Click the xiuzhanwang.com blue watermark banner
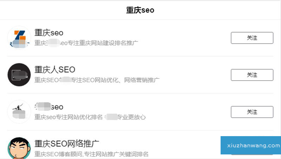This screenshot has width=281, height=159. click(x=250, y=145)
